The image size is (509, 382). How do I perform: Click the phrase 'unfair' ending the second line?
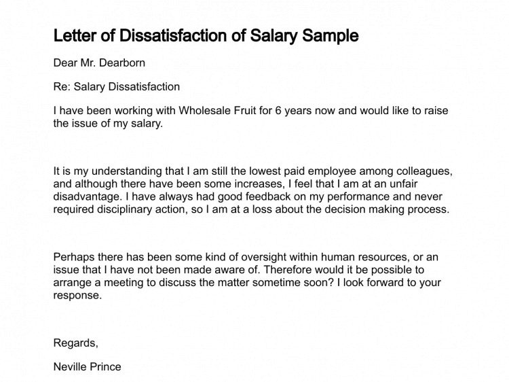pos(403,184)
